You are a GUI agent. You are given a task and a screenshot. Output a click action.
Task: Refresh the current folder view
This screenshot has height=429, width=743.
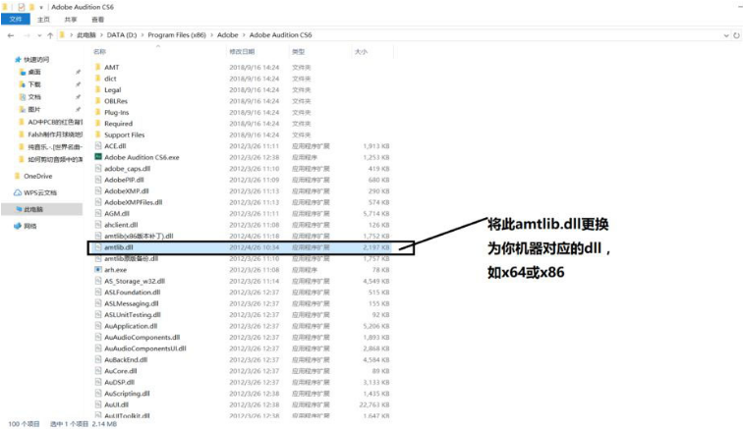pyautogui.click(x=736, y=35)
